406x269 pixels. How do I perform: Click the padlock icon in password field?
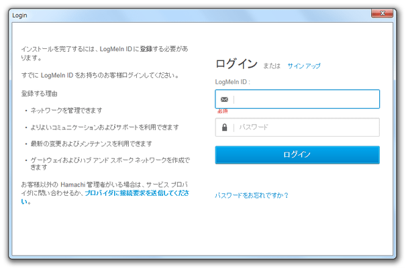point(225,127)
